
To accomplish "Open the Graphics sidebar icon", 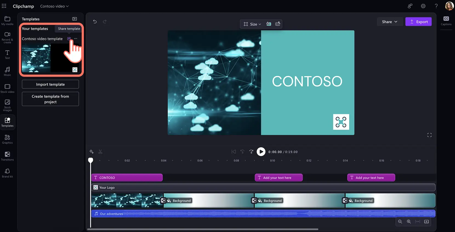I will point(7,139).
